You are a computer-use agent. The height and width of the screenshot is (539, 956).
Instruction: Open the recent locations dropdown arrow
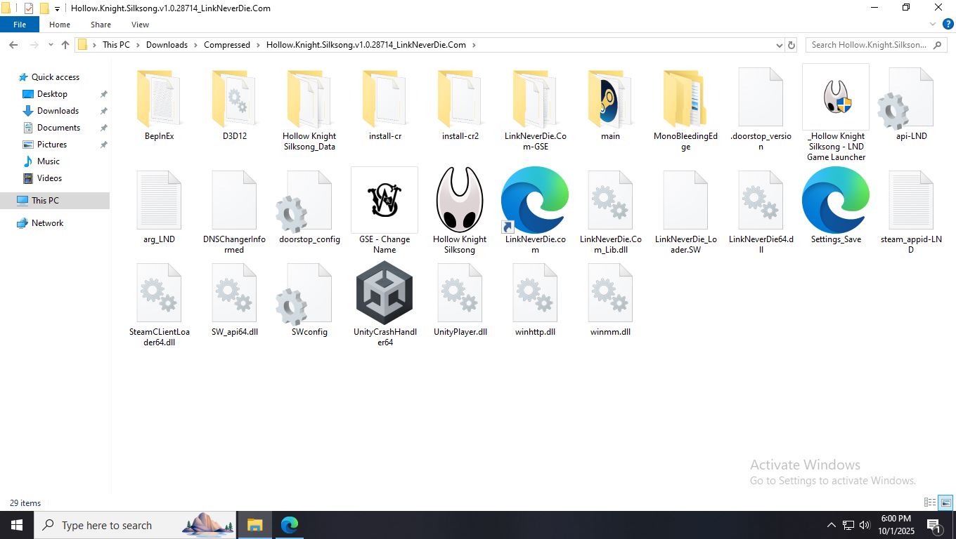point(51,45)
